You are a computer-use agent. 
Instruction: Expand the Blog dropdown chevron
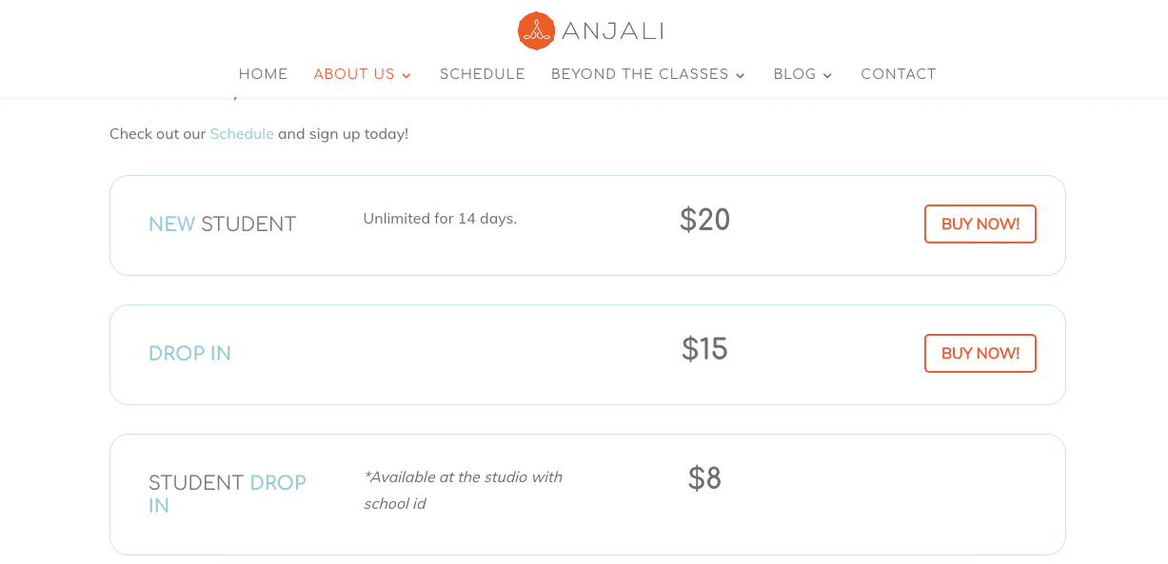(x=827, y=75)
